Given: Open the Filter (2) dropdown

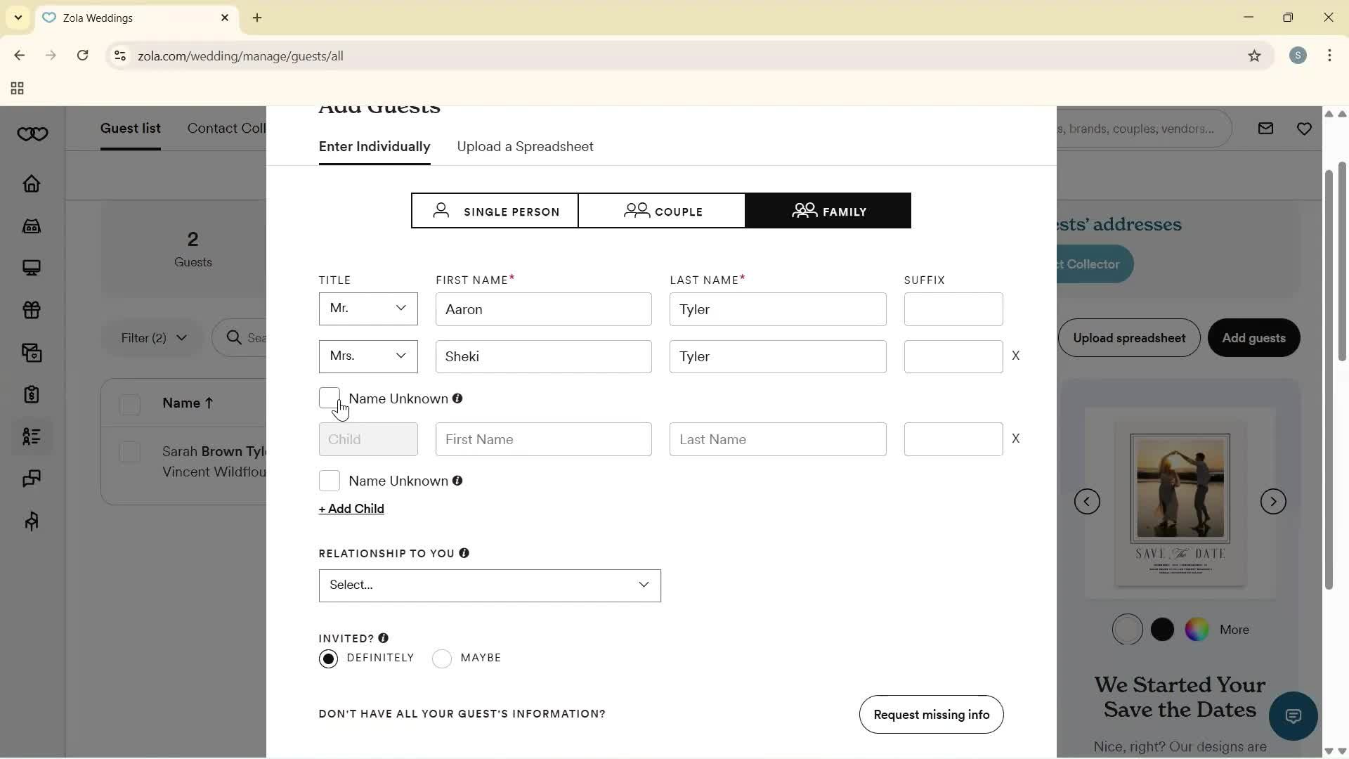Looking at the screenshot, I should (151, 338).
